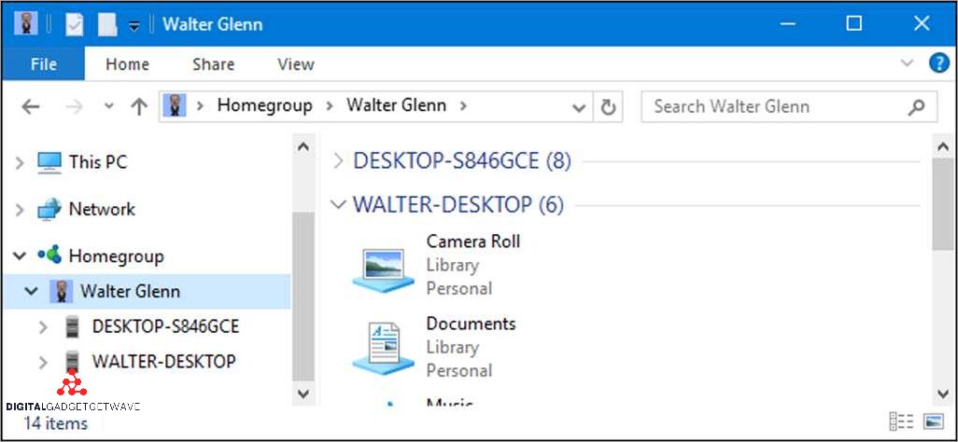Select Network in the sidebar
The image size is (958, 442).
point(102,209)
